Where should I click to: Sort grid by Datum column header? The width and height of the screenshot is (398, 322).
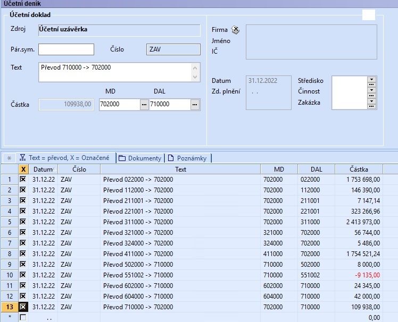point(43,169)
